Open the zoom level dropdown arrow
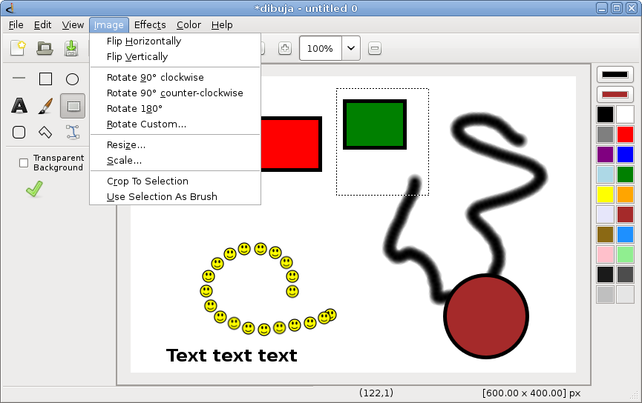642x403 pixels. pos(351,48)
